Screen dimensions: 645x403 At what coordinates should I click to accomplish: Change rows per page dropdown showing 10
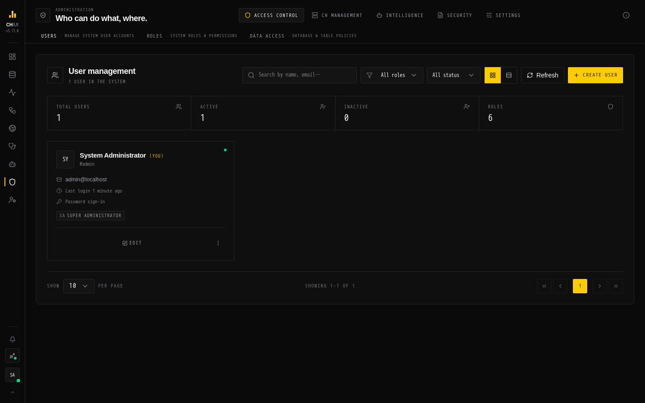click(79, 286)
